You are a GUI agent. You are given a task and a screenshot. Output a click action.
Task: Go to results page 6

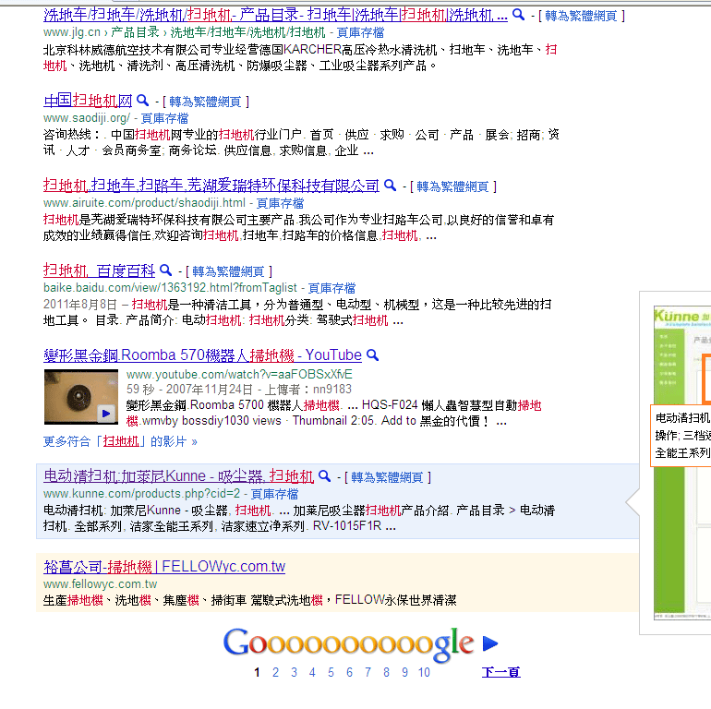tap(349, 672)
